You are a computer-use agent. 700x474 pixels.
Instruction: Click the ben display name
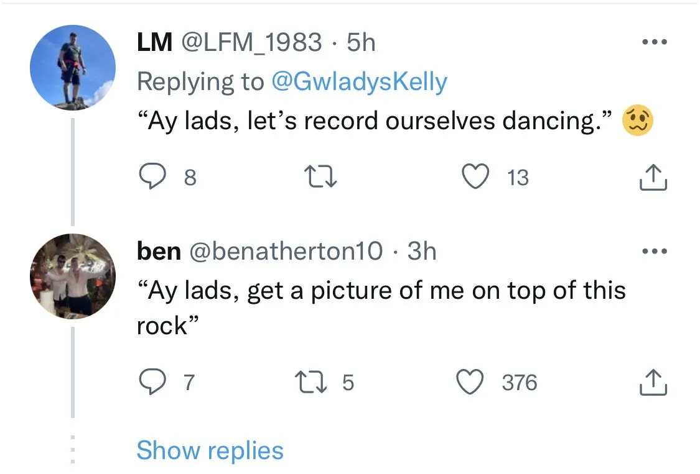pos(159,252)
